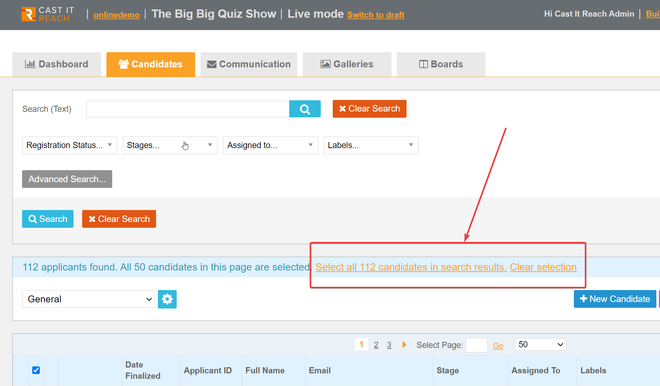Click the Clear selection link
660x386 pixels.
click(543, 267)
